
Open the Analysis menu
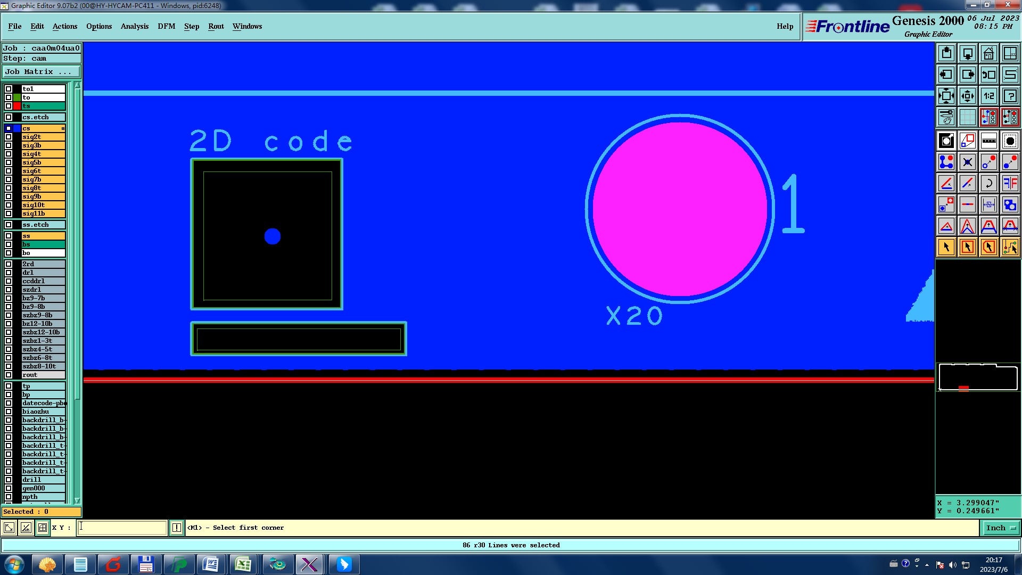pyautogui.click(x=134, y=26)
